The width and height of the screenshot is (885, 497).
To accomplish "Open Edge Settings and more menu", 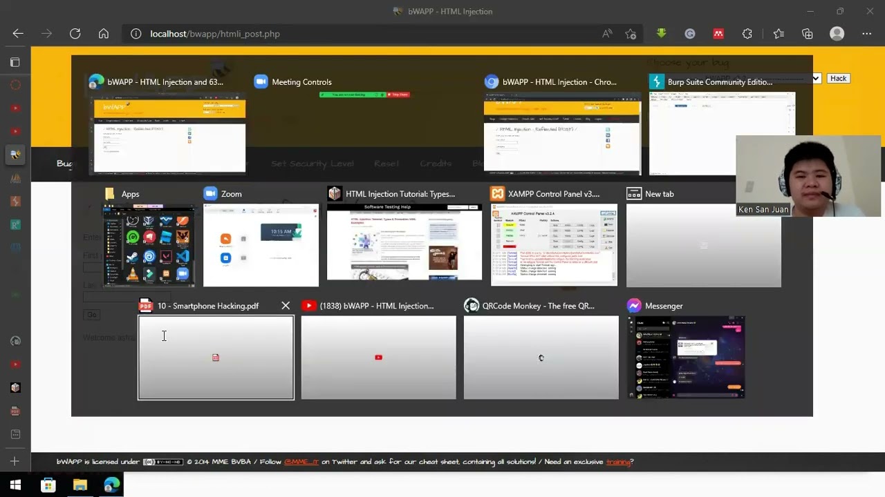I will coord(867,34).
